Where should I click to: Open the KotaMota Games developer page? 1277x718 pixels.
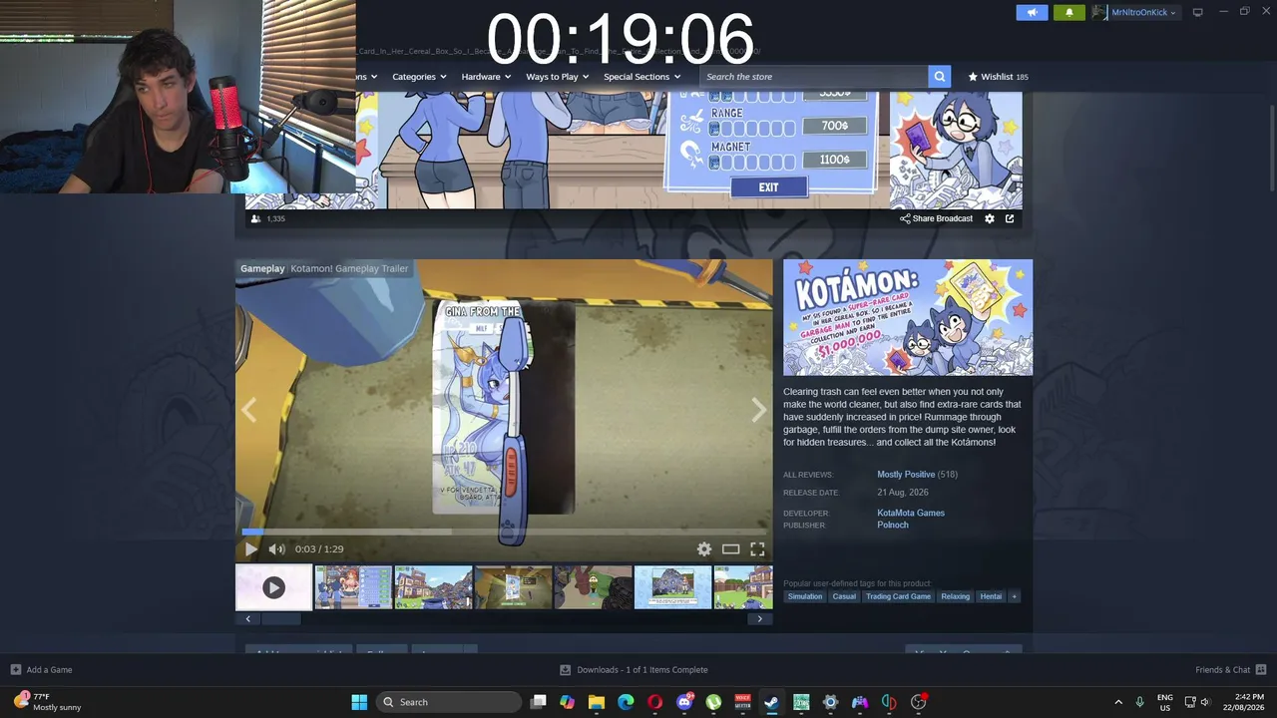click(911, 513)
